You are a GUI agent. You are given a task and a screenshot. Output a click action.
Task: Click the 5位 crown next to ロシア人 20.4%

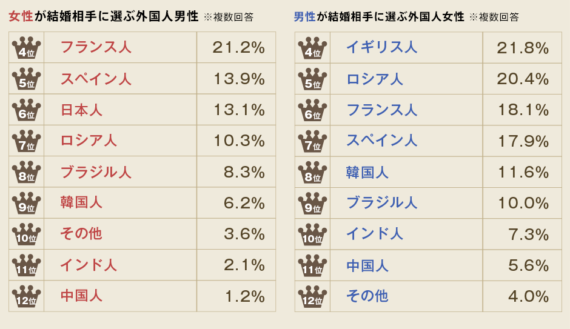click(312, 79)
